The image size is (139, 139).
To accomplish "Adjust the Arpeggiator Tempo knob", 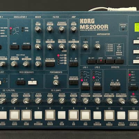I will pyautogui.click(x=85, y=47).
